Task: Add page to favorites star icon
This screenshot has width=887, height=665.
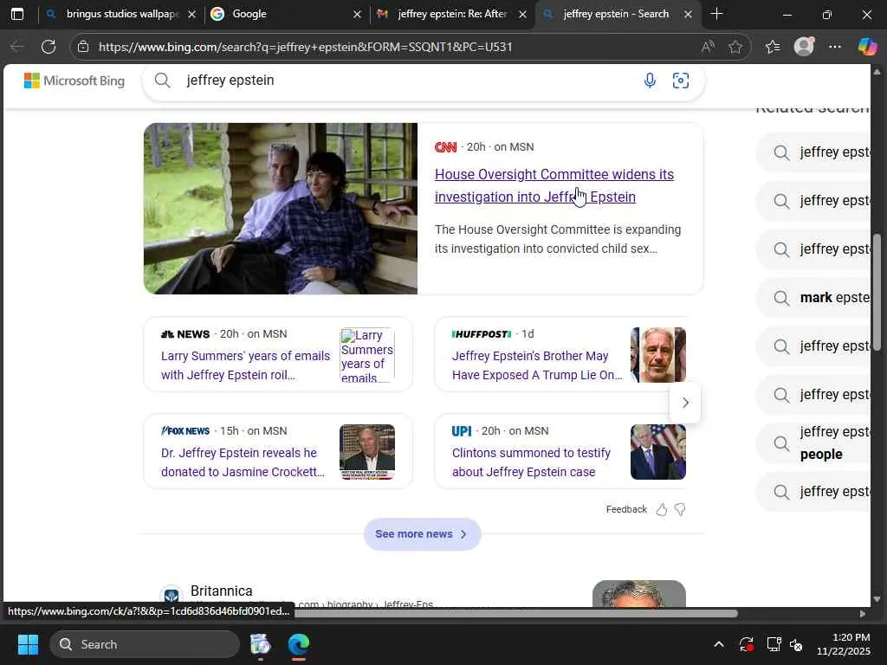Action: (735, 47)
